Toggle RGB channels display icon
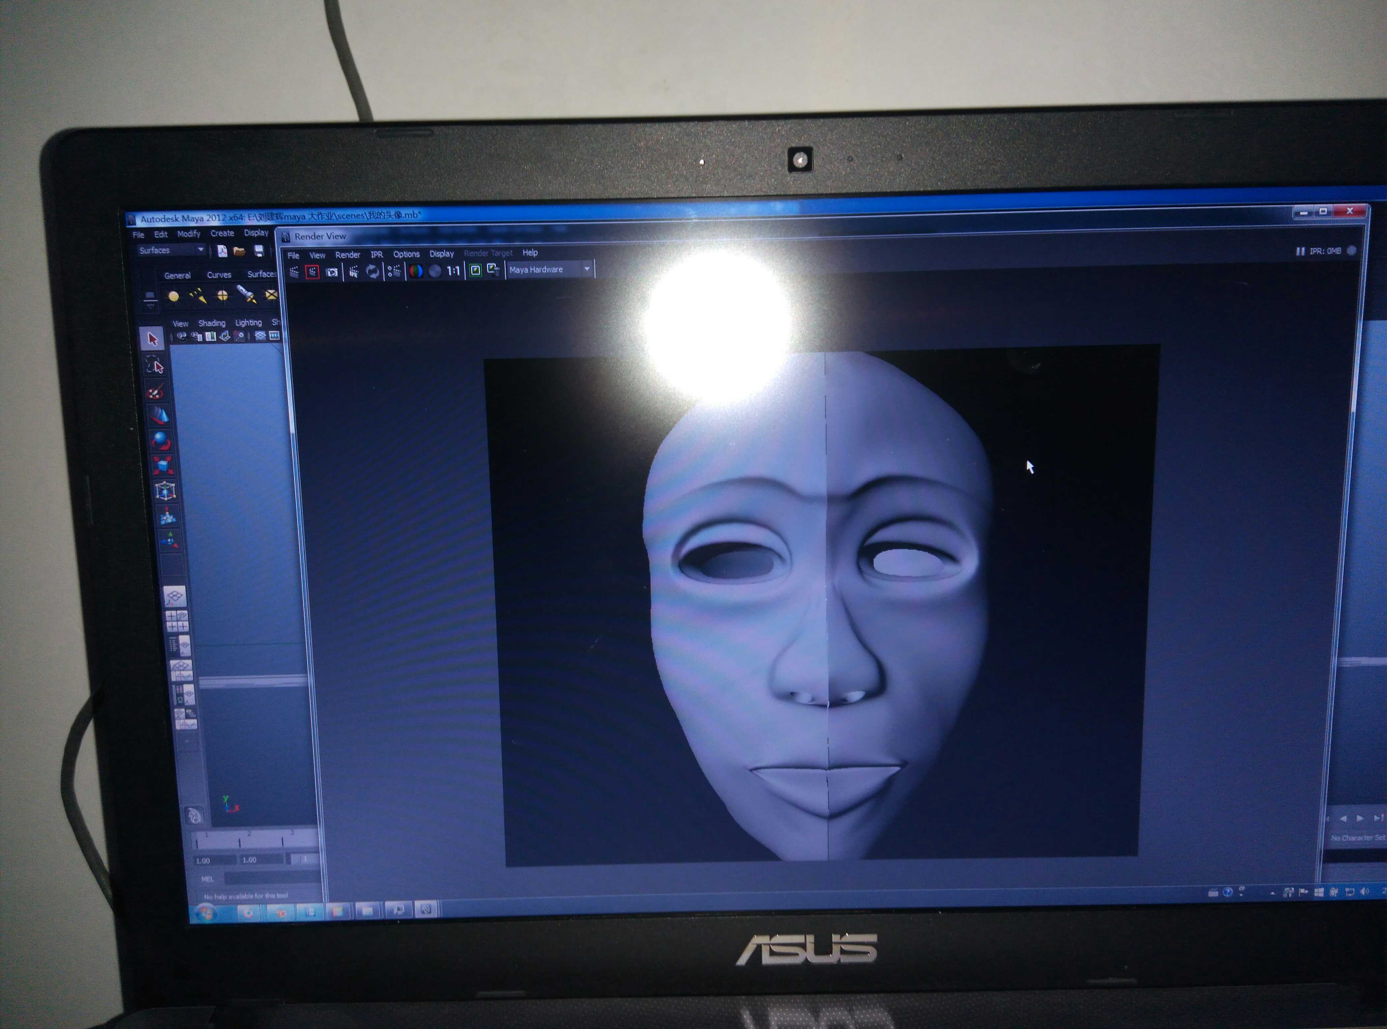This screenshot has width=1387, height=1029. pos(416,271)
